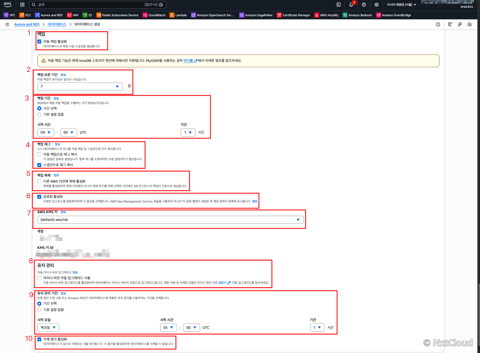The image size is (480, 353).
Task: Open the maintenance start hour dropdown showing 05
Action: [169, 328]
